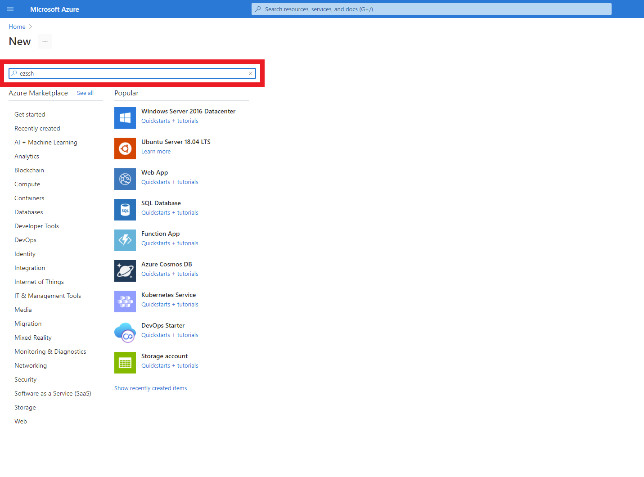Image resolution: width=644 pixels, height=477 pixels.
Task: Open the ellipsis menu next to New
Action: 45,41
